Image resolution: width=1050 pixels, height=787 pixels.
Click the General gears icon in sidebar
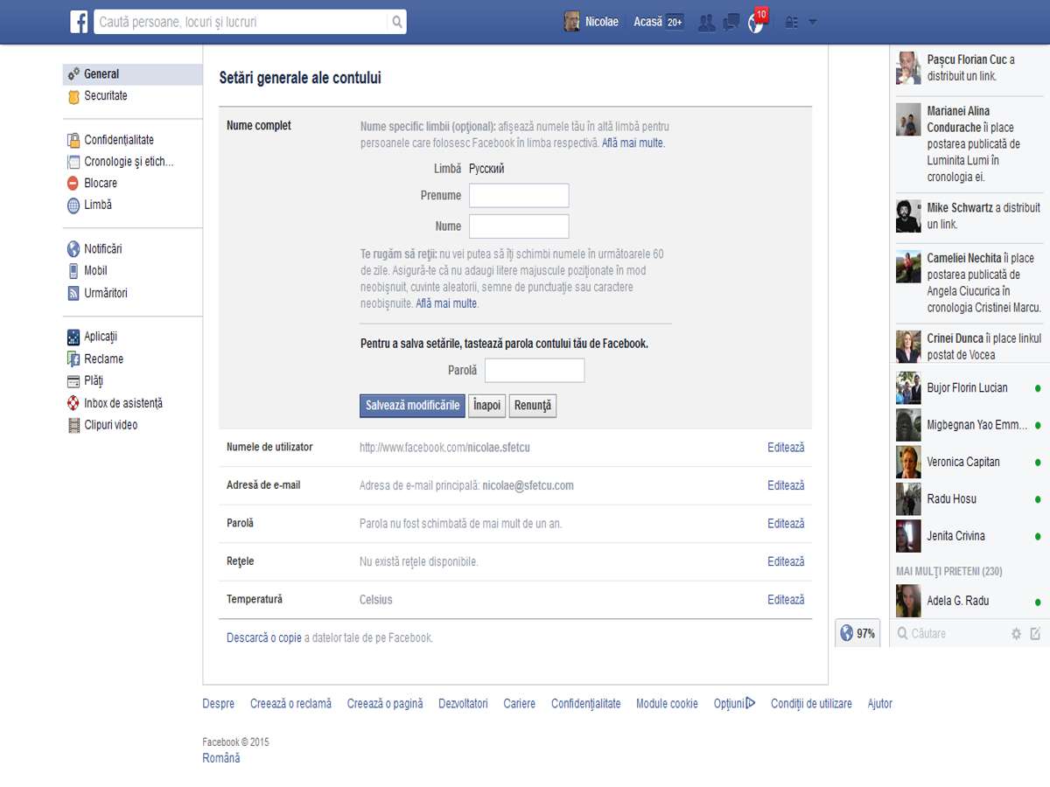[x=73, y=74]
